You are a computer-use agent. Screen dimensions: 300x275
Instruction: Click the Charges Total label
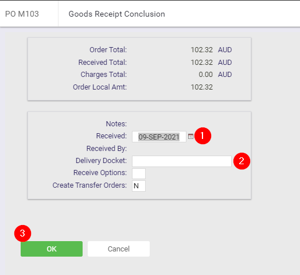[x=104, y=75]
